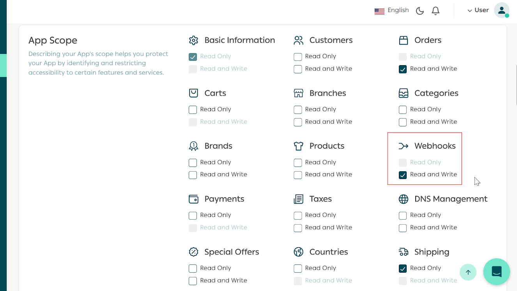The width and height of the screenshot is (517, 291).
Task: Click the DNS Management globe icon
Action: point(404,199)
